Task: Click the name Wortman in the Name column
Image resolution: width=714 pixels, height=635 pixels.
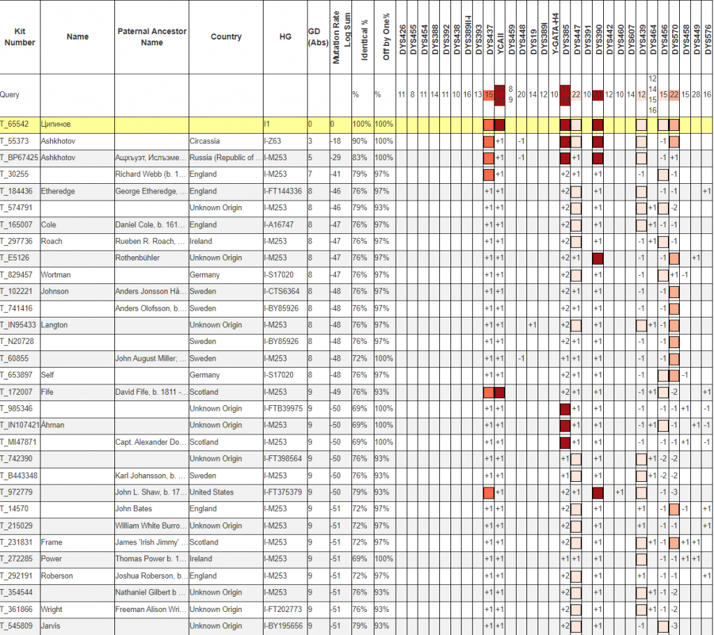Action: tap(56, 275)
